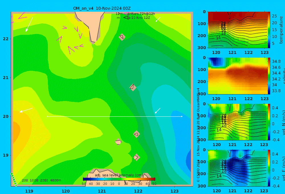The height and width of the screenshot is (194, 285).
Task: Open the salinity cross-section panel
Action: (x=238, y=76)
